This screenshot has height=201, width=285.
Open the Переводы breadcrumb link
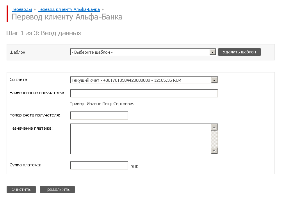[21, 9]
